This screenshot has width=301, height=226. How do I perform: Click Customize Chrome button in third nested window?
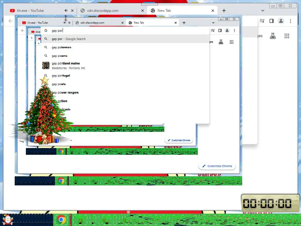tap(179, 140)
